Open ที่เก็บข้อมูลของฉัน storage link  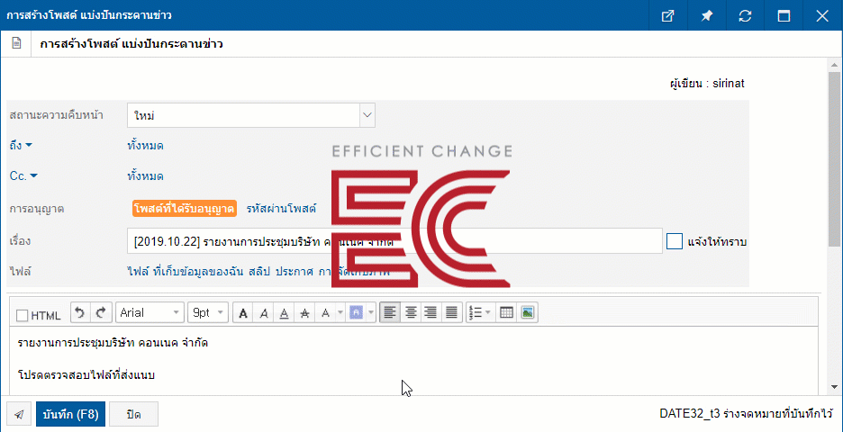tap(198, 271)
